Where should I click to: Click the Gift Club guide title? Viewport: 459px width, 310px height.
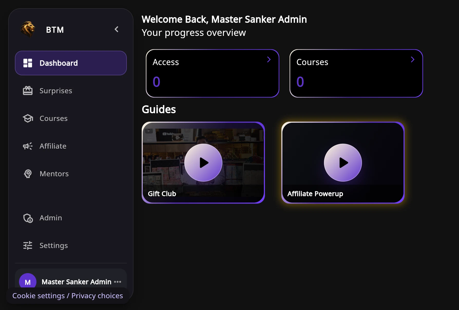tap(162, 194)
